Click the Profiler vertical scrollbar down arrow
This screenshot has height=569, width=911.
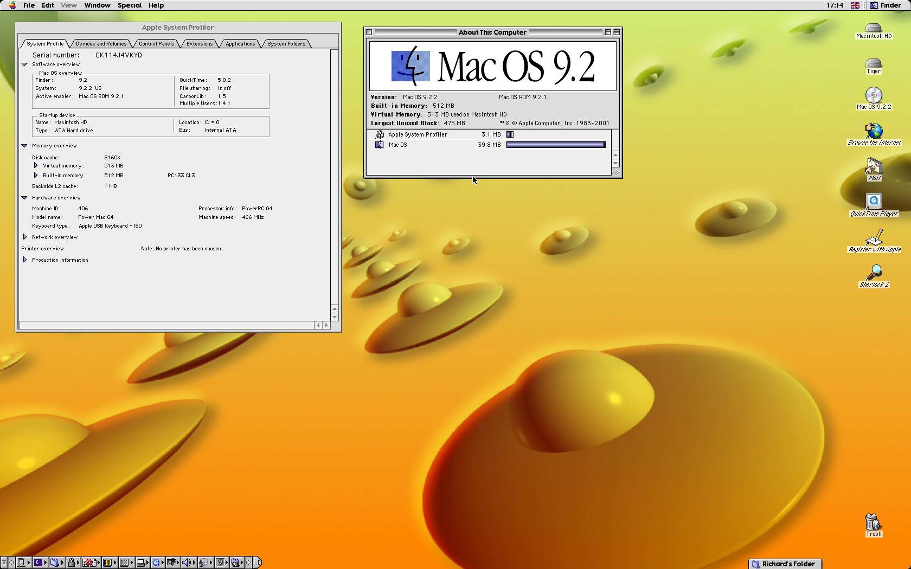[x=334, y=317]
